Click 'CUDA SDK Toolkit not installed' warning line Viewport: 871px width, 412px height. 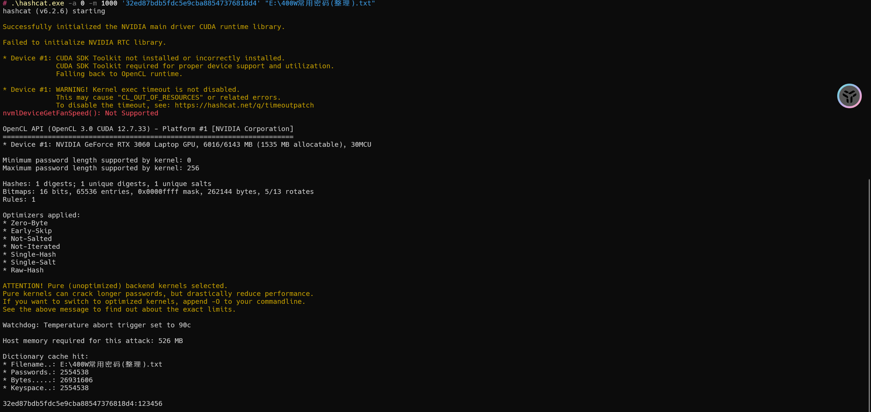[x=144, y=58]
